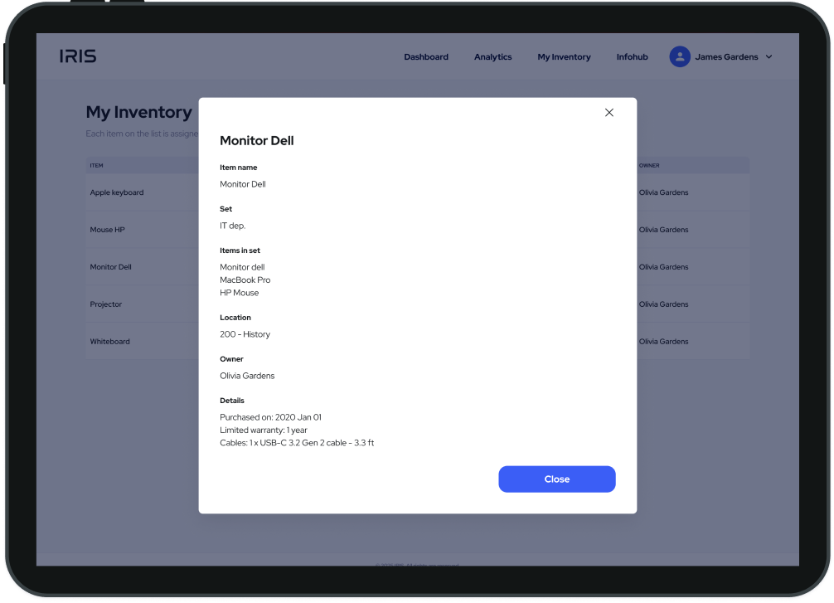Open the Projector item details

click(x=106, y=304)
